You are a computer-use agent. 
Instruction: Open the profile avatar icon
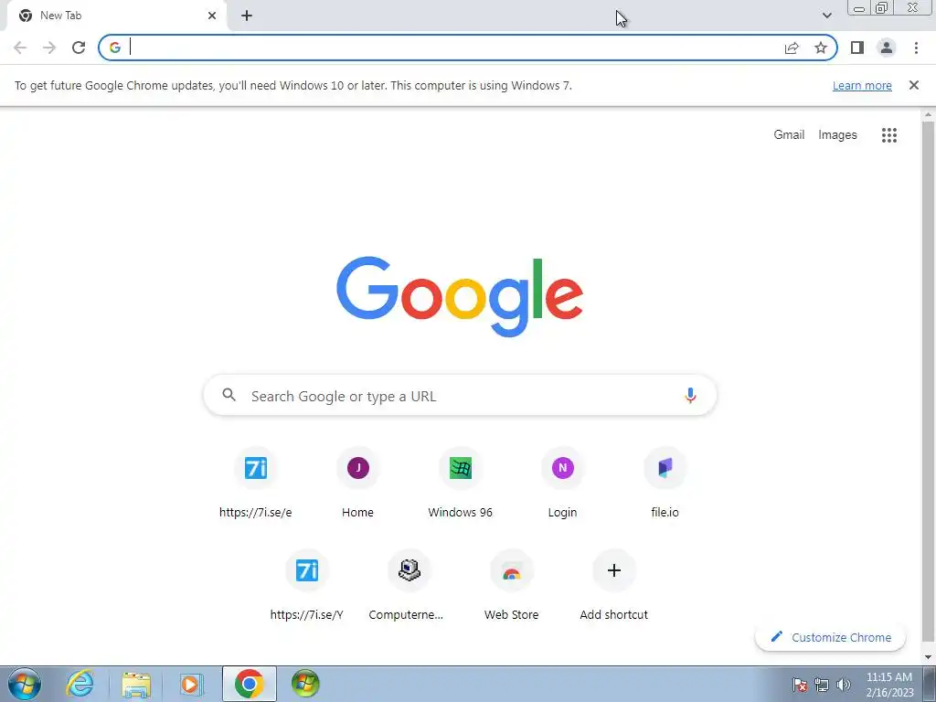[x=887, y=48]
